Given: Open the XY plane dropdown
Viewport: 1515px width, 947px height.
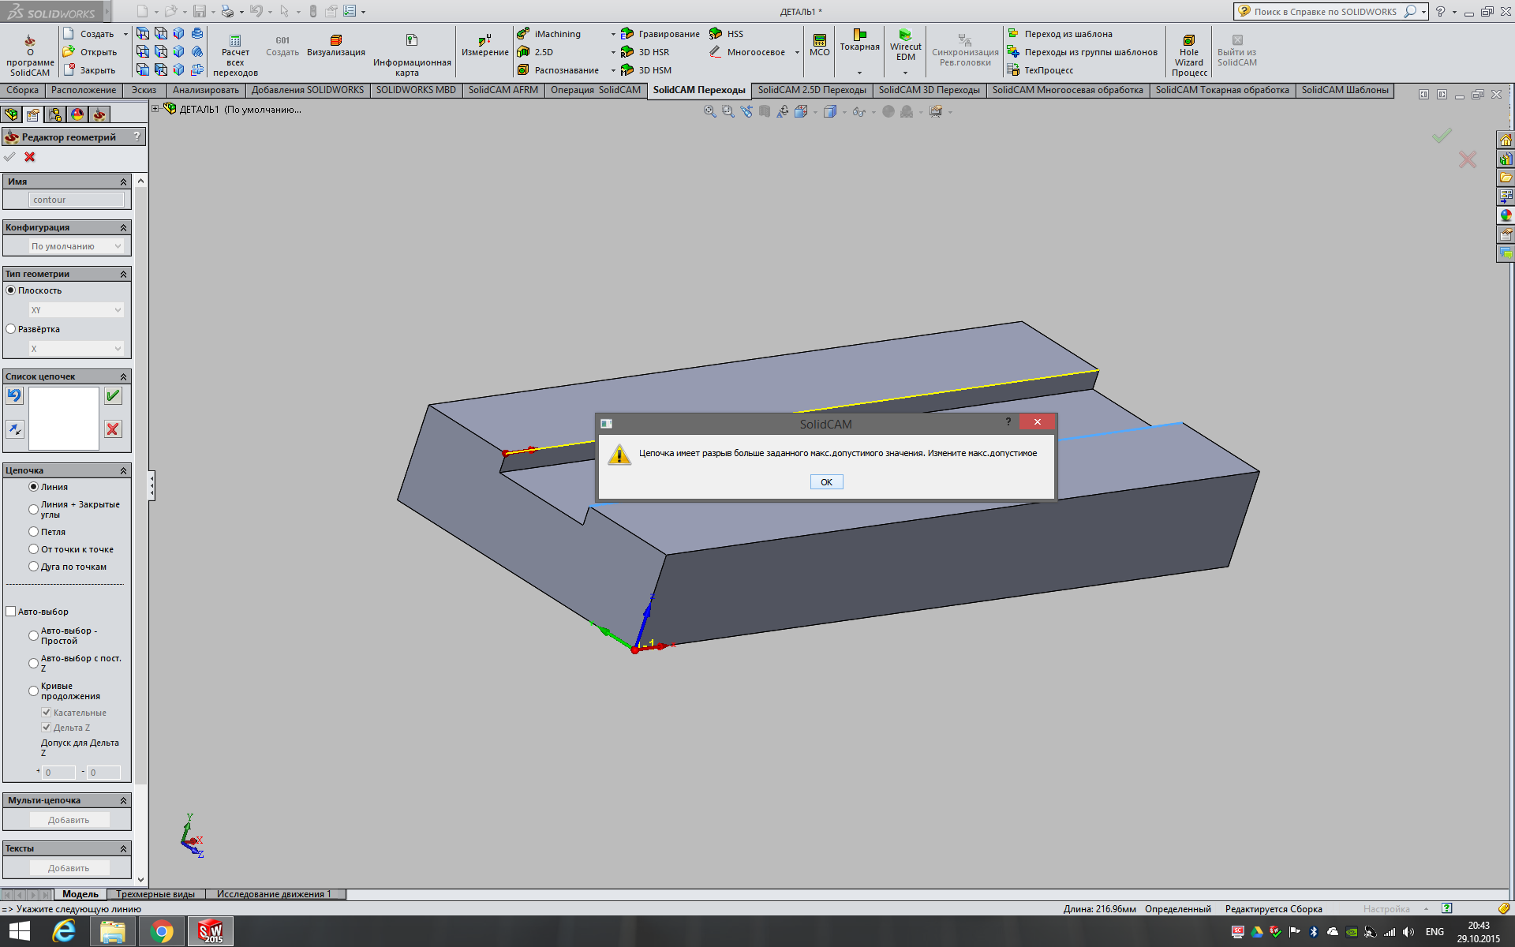Looking at the screenshot, I should tap(76, 310).
